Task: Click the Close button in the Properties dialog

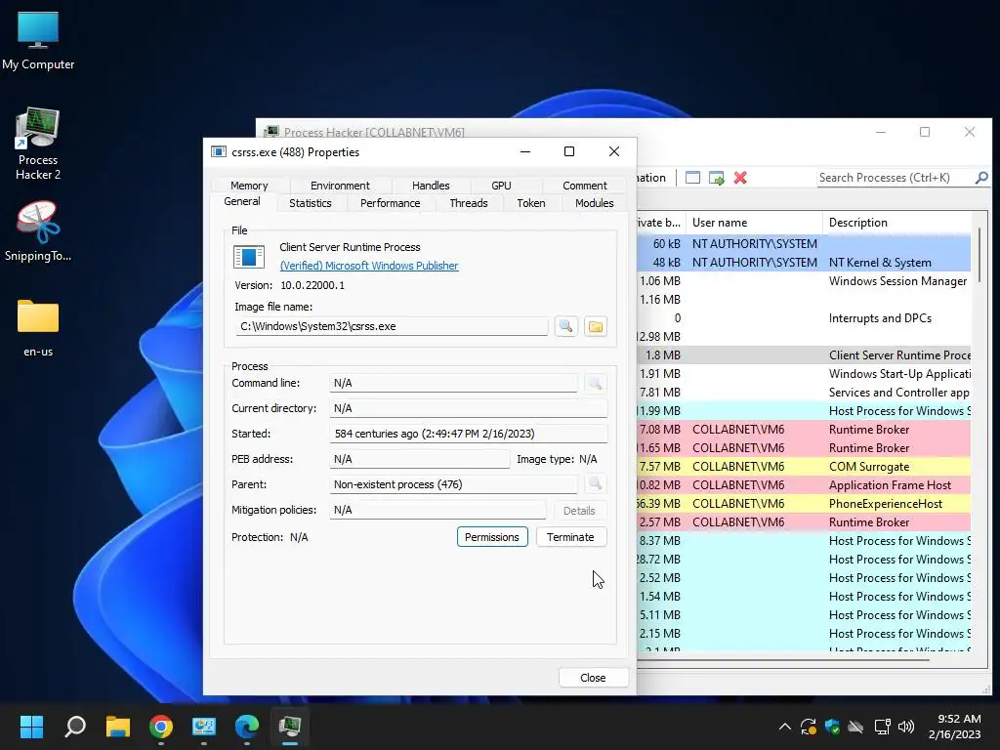Action: click(x=593, y=678)
